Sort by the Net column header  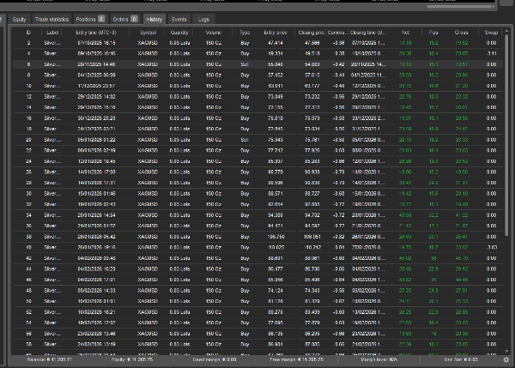tap(405, 33)
